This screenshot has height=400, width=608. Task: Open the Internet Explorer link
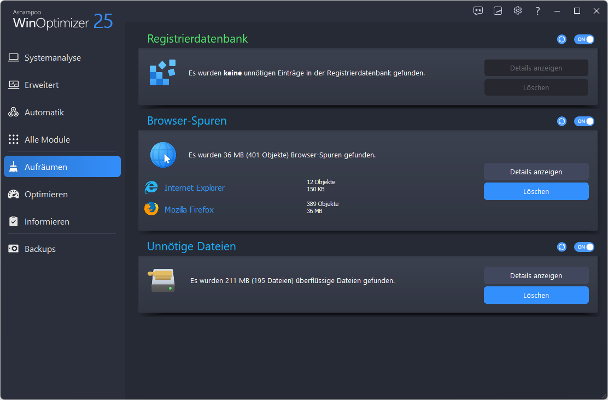194,188
